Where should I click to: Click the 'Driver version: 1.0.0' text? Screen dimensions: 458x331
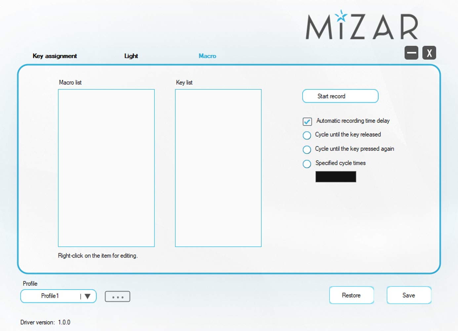pyautogui.click(x=45, y=322)
